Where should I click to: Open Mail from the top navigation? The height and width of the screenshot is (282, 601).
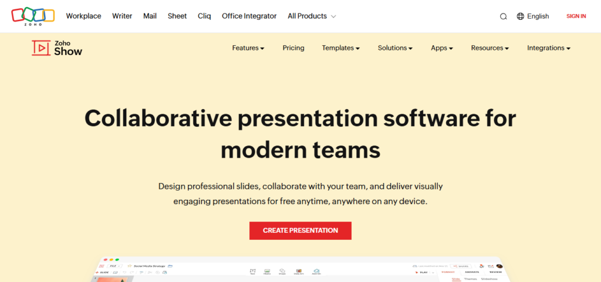click(150, 16)
